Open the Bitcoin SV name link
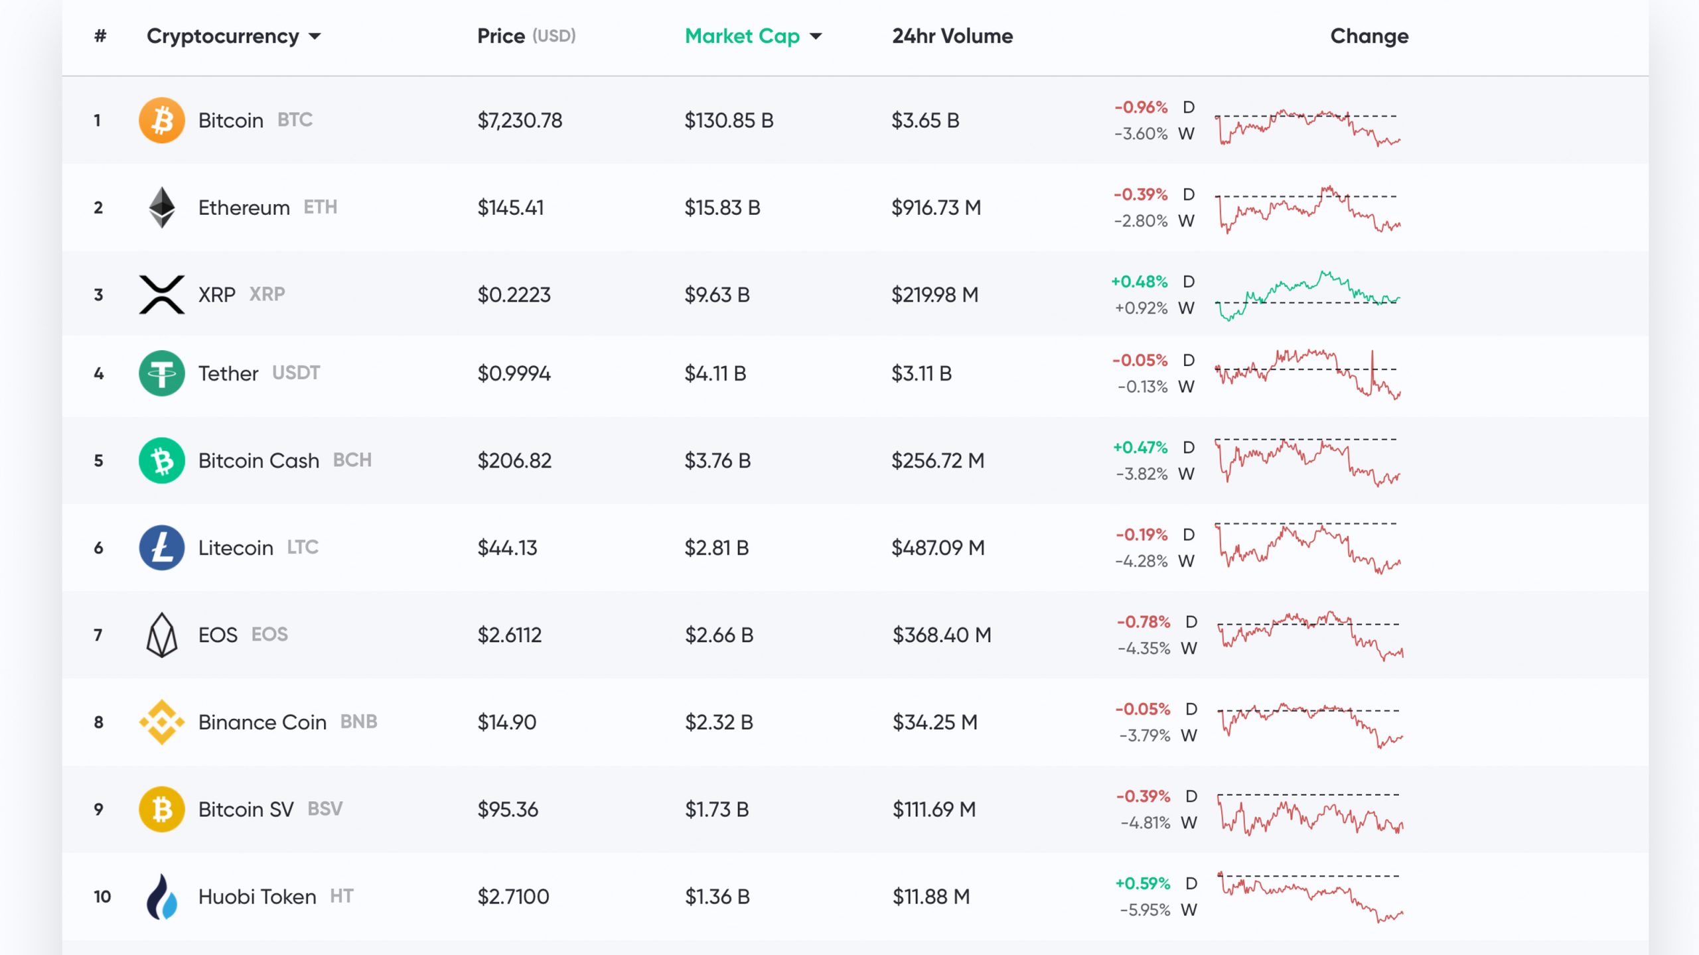 [x=246, y=809]
